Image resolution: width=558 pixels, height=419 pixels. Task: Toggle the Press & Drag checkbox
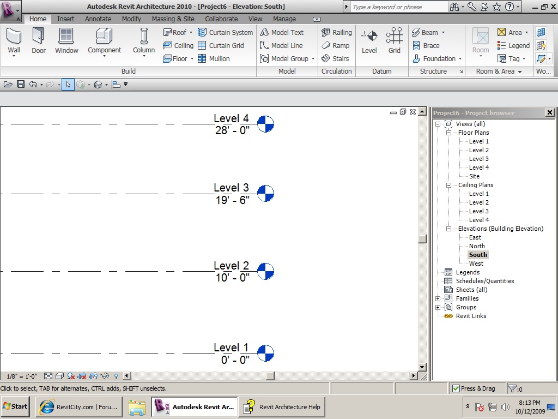click(x=456, y=388)
